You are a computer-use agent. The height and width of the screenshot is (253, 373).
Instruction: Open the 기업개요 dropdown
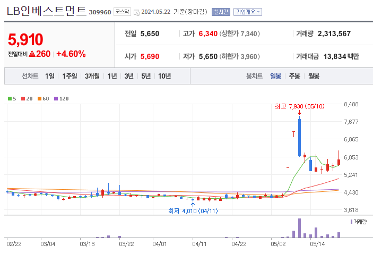pos(248,12)
